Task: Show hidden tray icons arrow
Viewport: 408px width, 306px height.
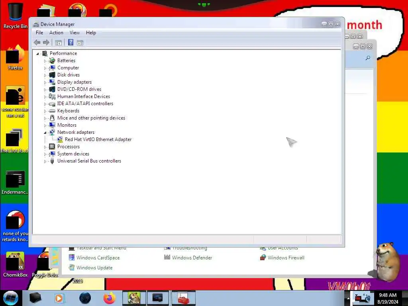Action: pyautogui.click(x=347, y=298)
